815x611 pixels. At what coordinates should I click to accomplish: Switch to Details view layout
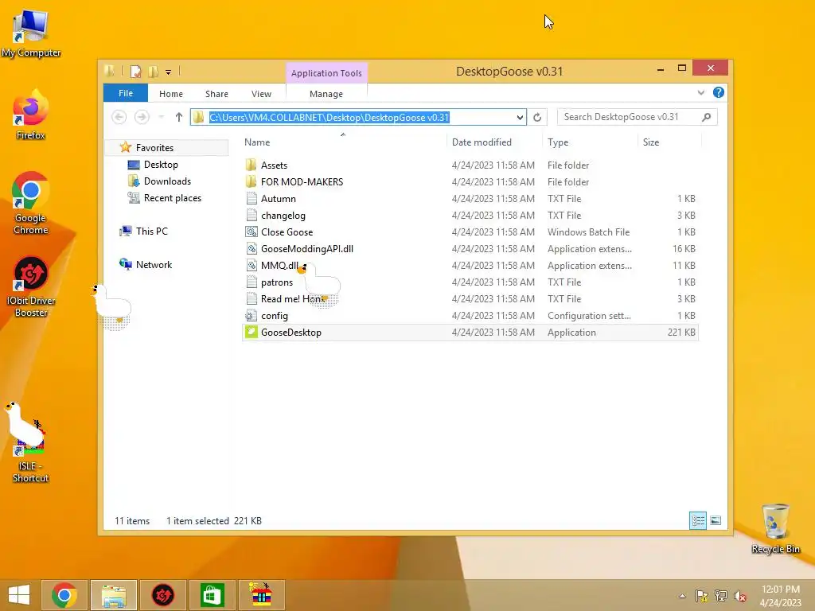click(x=698, y=520)
